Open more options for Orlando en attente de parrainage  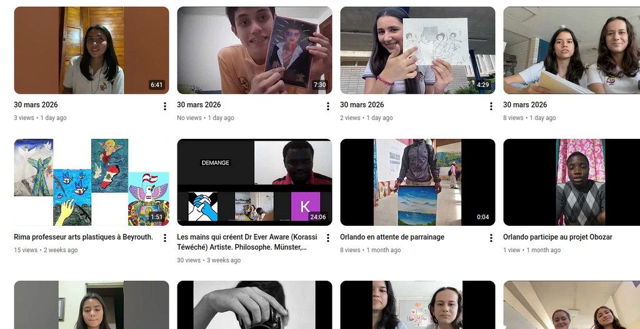click(x=491, y=238)
